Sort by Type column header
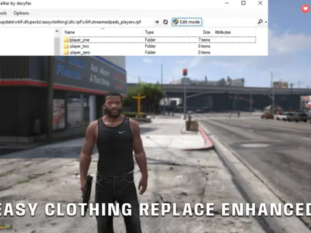This screenshot has width=311, height=233. [x=149, y=32]
